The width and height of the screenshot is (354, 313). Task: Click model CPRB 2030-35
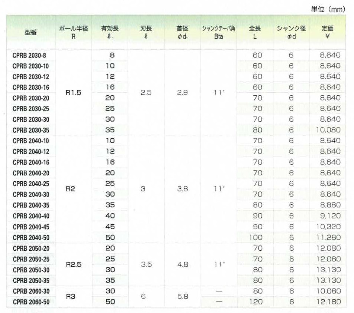click(31, 131)
